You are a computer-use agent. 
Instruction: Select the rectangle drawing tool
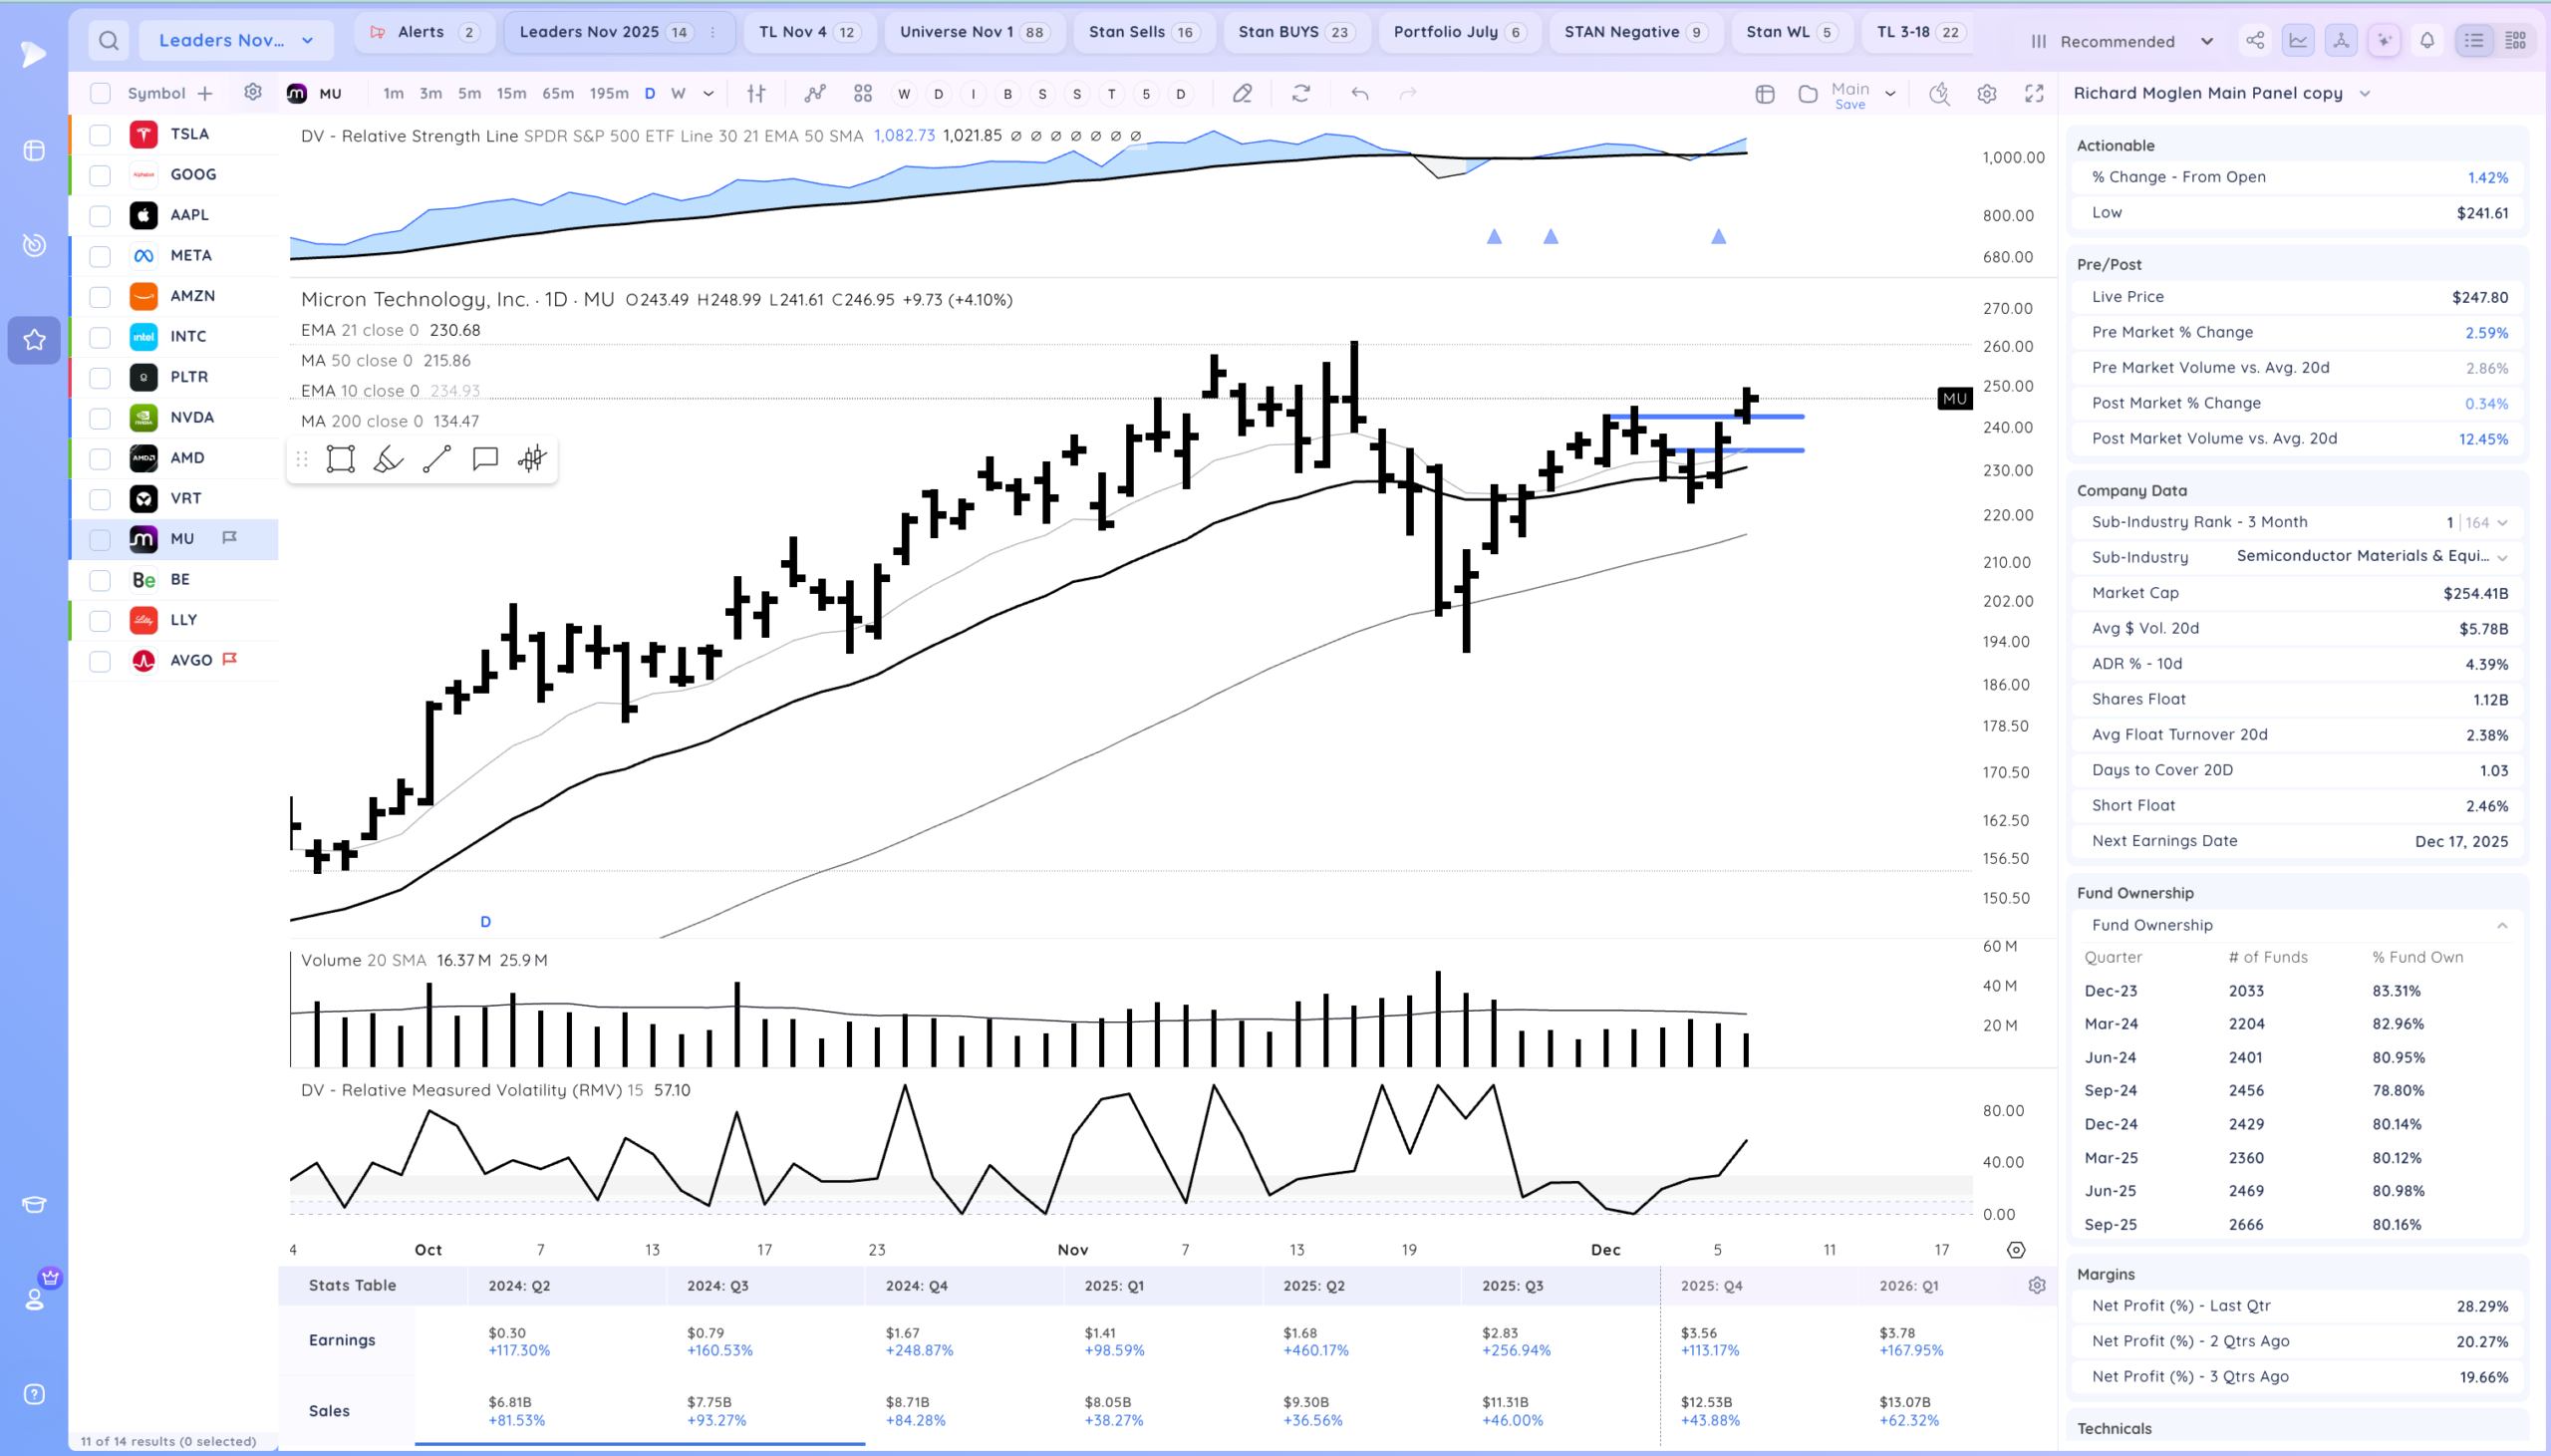(x=340, y=459)
